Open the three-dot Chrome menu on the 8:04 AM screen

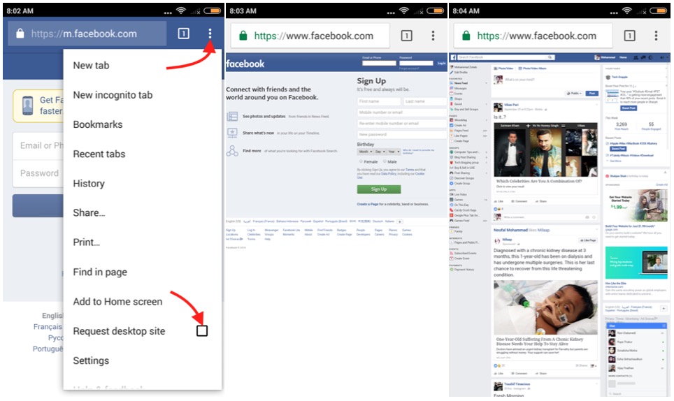(x=656, y=36)
